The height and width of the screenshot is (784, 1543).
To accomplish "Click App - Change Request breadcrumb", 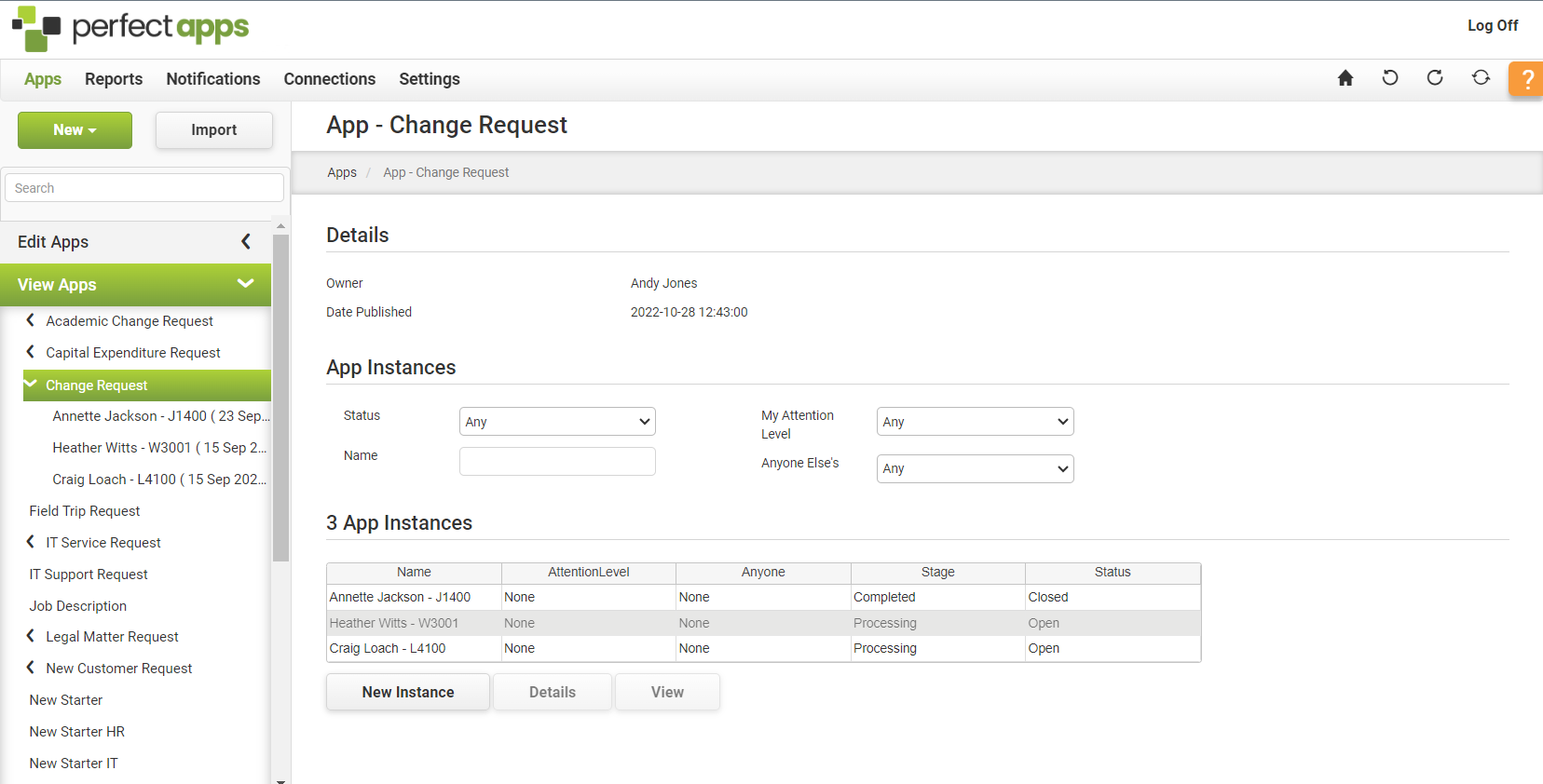I will [x=446, y=172].
